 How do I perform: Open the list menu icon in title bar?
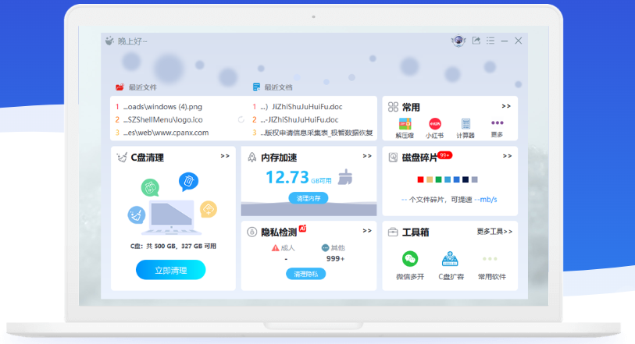[491, 41]
